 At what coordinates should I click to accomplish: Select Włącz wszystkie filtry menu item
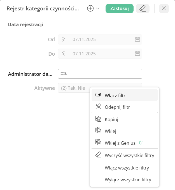127,168
